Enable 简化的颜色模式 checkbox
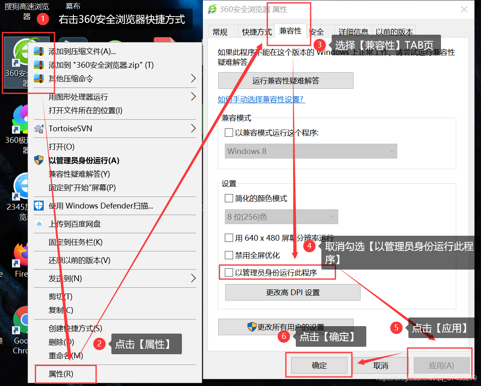 click(x=229, y=198)
